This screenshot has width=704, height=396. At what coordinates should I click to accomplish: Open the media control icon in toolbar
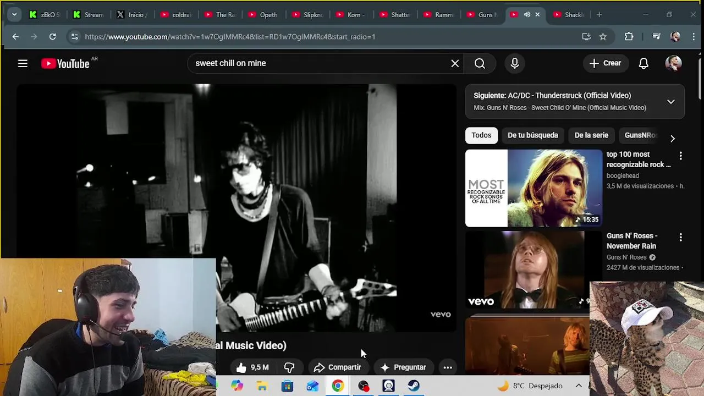point(656,37)
